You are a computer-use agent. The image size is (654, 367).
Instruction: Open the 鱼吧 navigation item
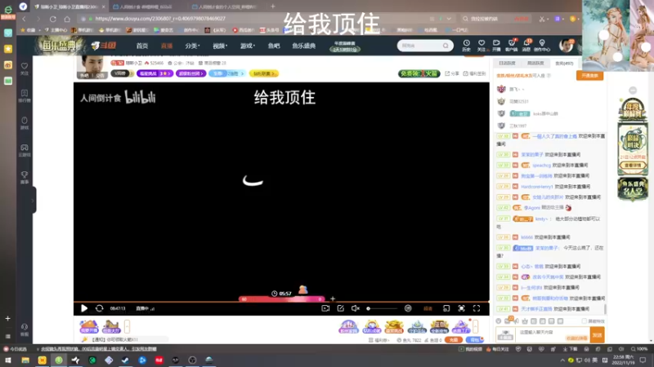point(274,46)
